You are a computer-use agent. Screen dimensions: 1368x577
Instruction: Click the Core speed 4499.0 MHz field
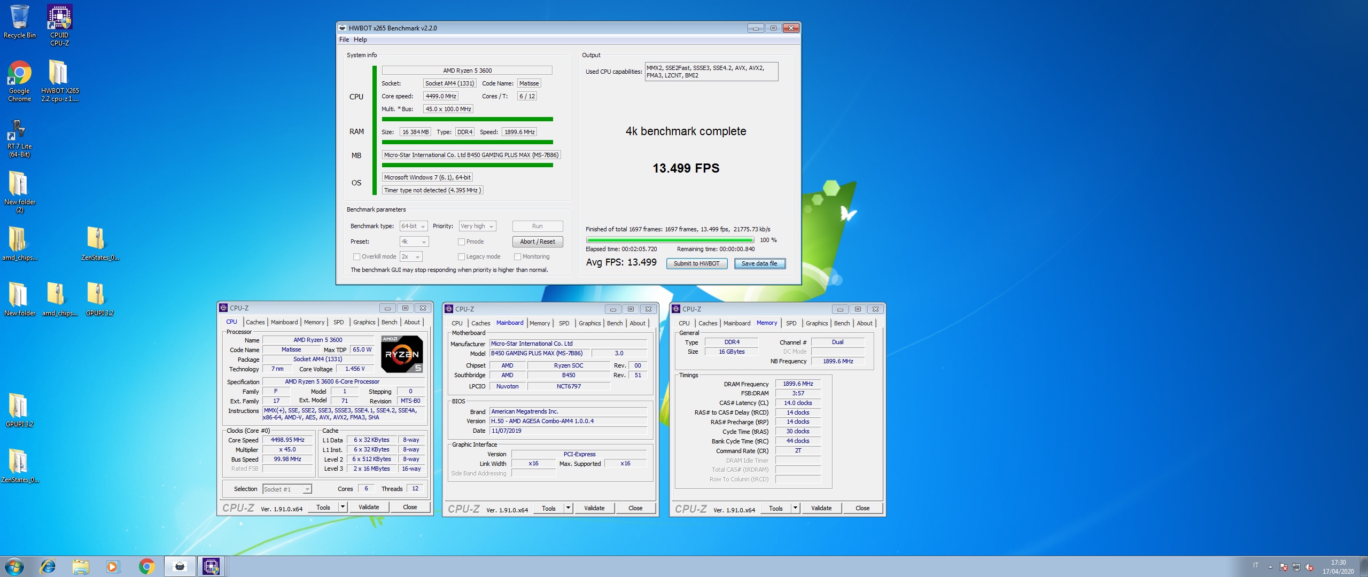coord(441,96)
